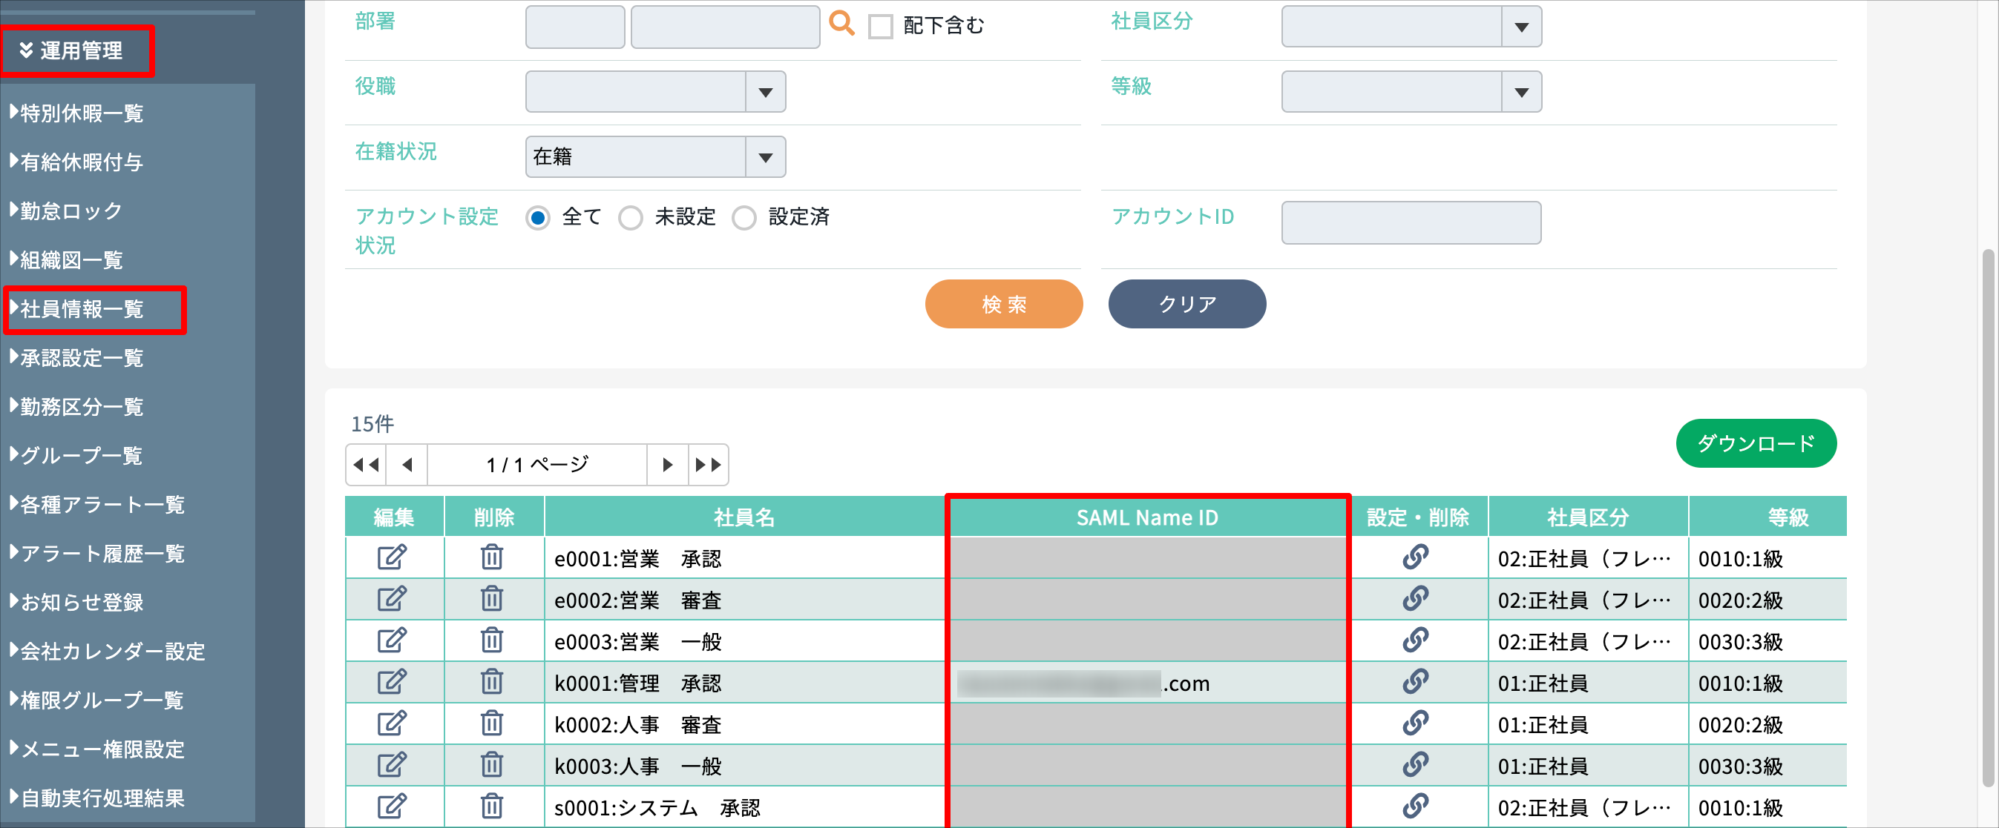Click the アカウントID input field
The height and width of the screenshot is (828, 1999).
(1410, 223)
